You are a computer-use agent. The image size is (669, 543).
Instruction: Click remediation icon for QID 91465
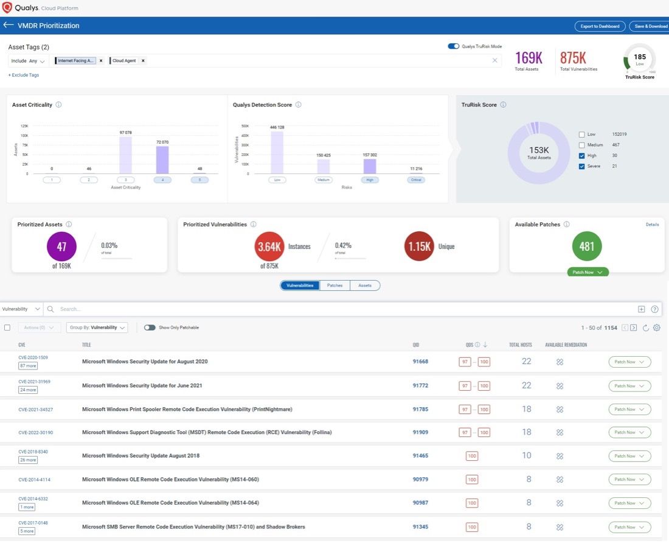tap(560, 456)
